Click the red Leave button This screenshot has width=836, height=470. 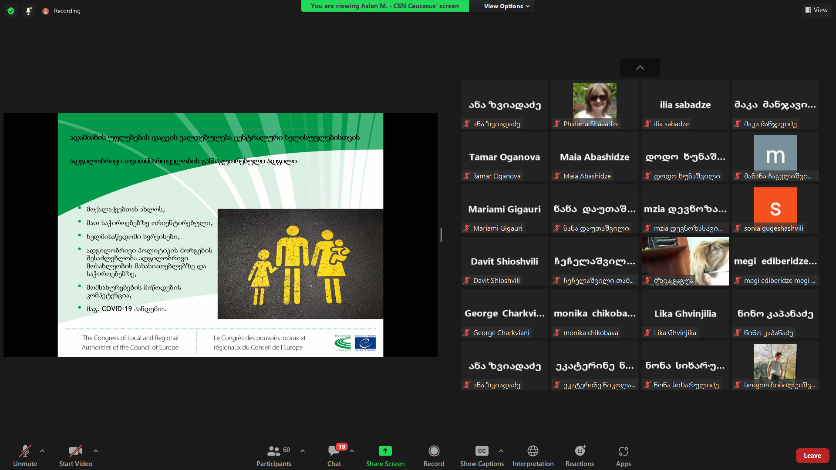(812, 456)
